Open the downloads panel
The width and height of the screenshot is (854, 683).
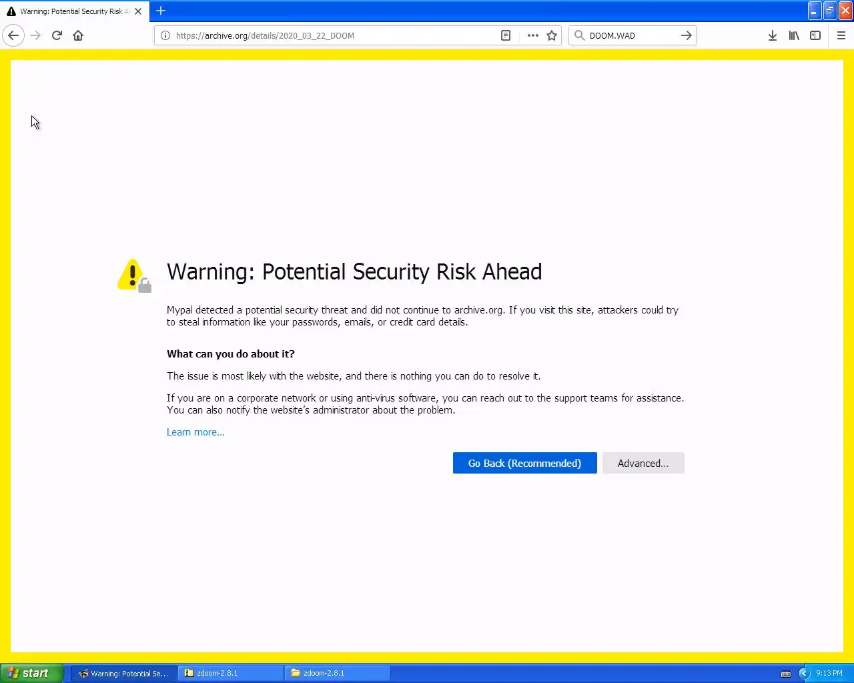(x=772, y=35)
